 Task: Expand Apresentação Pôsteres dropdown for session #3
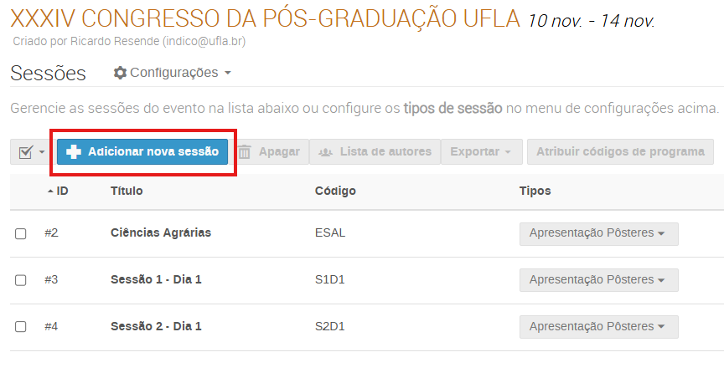(x=598, y=280)
